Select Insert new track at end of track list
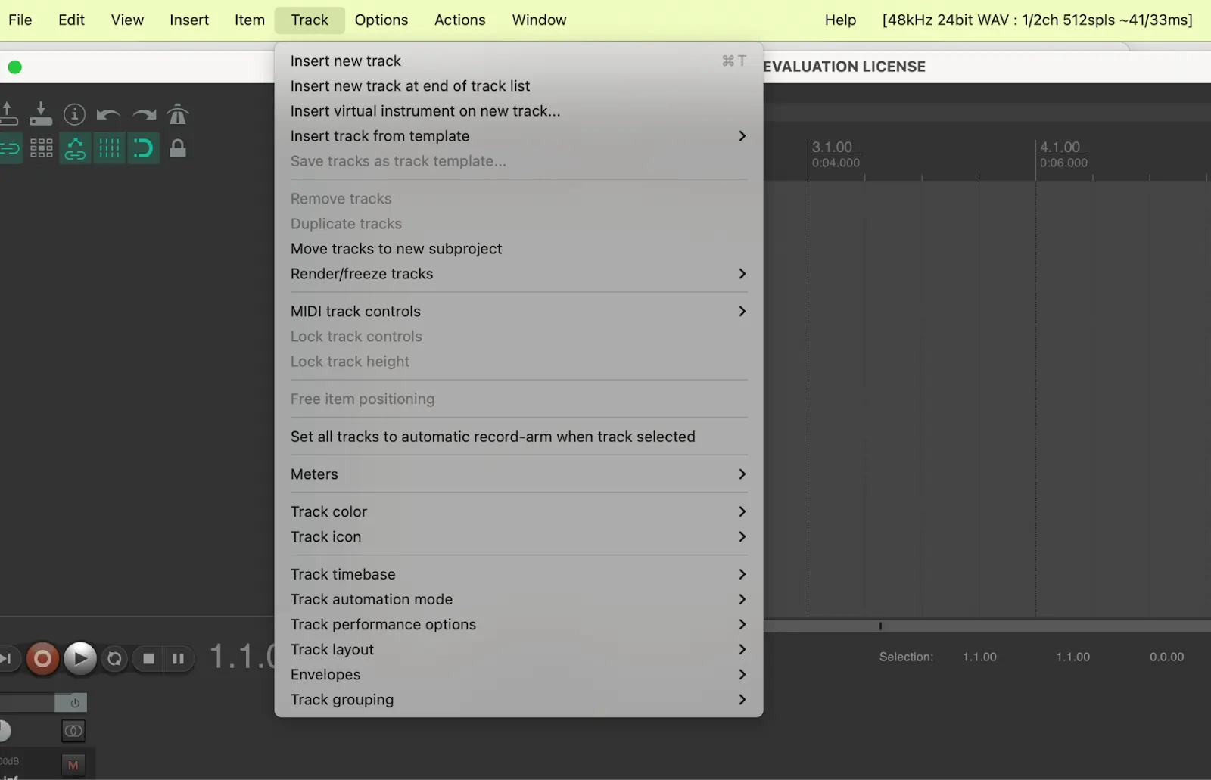This screenshot has width=1211, height=780. 410,85
